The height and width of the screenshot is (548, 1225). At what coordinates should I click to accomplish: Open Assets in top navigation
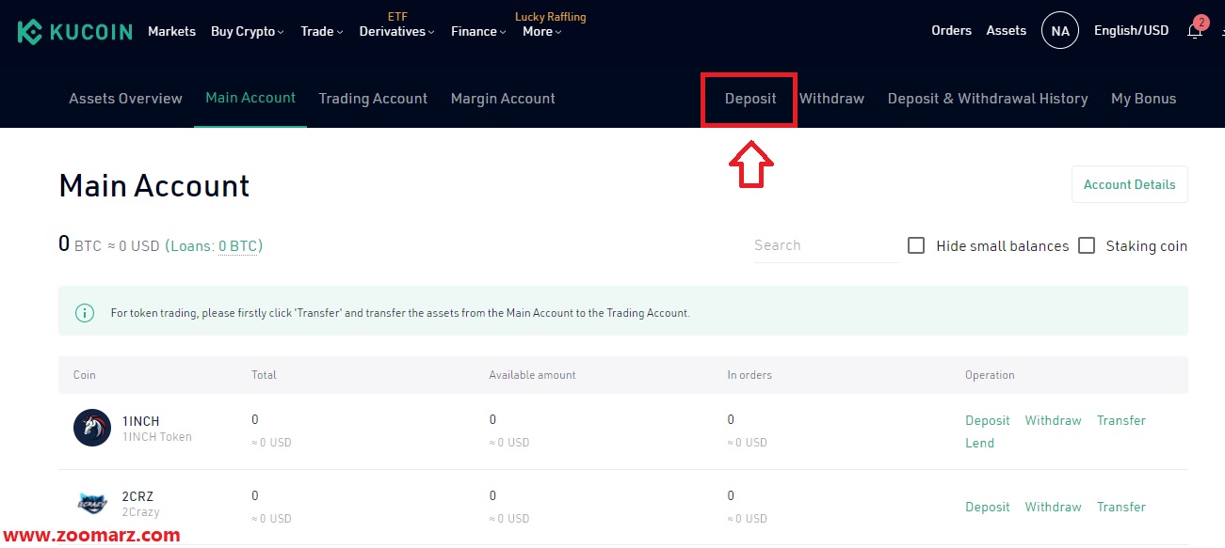pos(1006,31)
